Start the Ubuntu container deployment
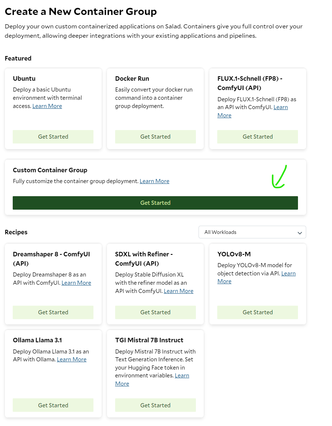332x426 pixels. tap(53, 137)
